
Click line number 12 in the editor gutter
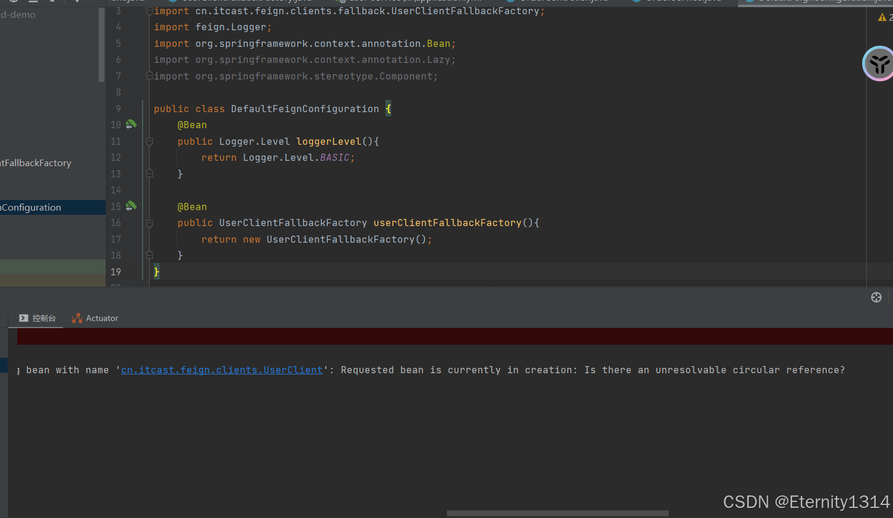tap(116, 157)
